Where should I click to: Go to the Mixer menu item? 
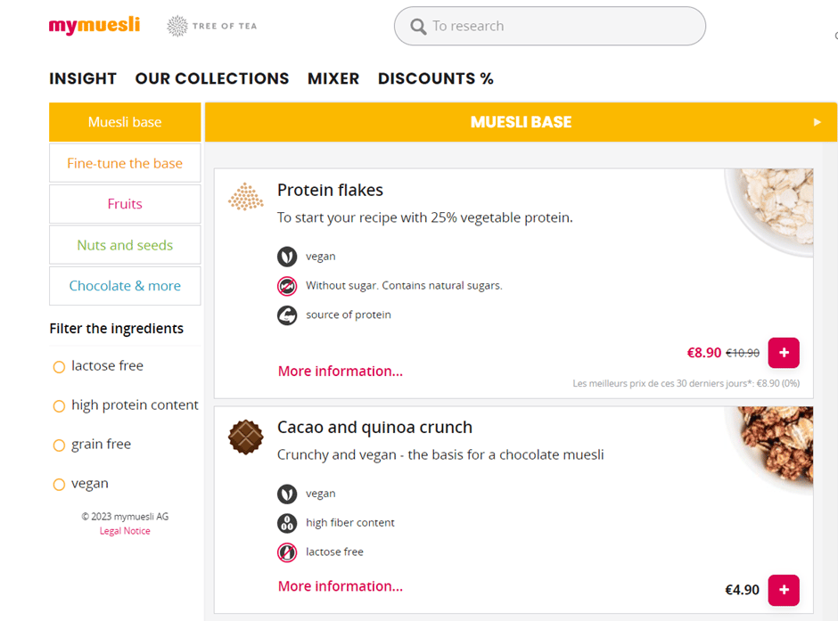coord(333,78)
